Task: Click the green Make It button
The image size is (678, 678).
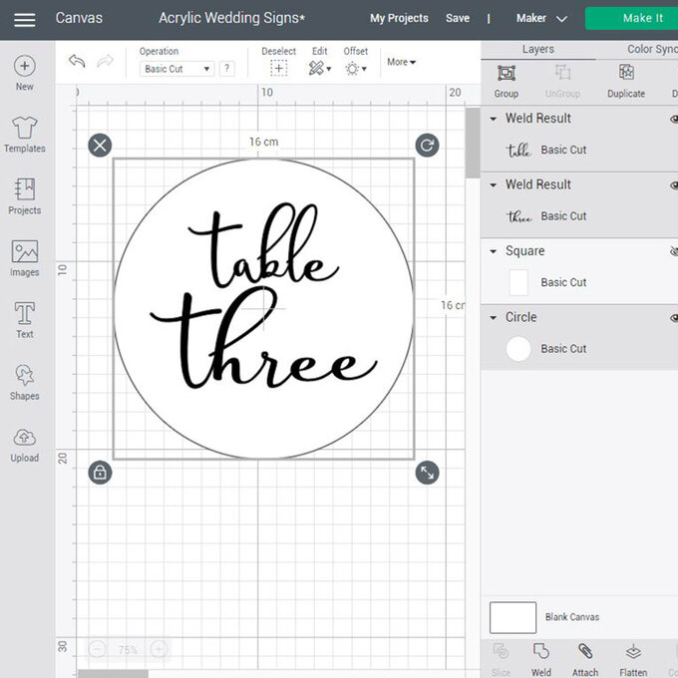Action: [x=631, y=18]
